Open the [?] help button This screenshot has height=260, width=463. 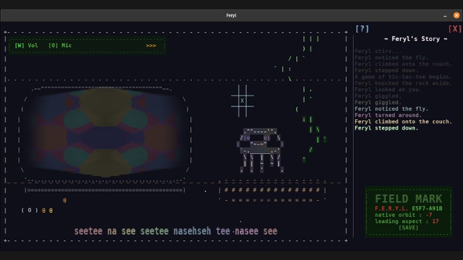pyautogui.click(x=362, y=28)
